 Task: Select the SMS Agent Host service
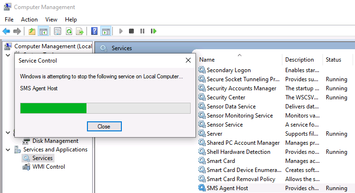(227, 188)
